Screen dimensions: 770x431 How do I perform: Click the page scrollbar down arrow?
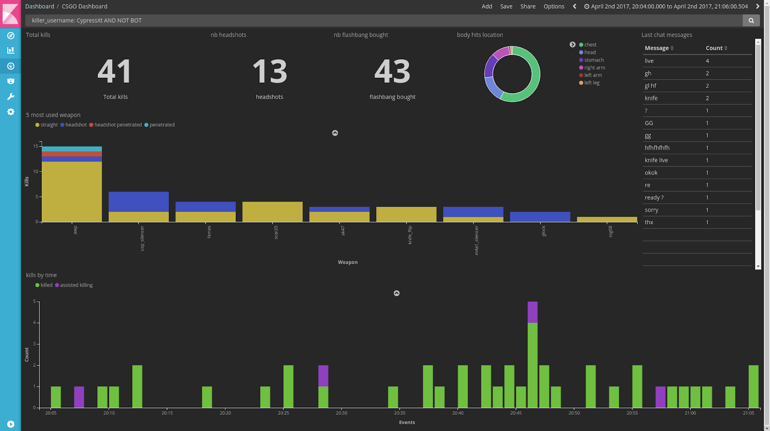(x=766, y=427)
